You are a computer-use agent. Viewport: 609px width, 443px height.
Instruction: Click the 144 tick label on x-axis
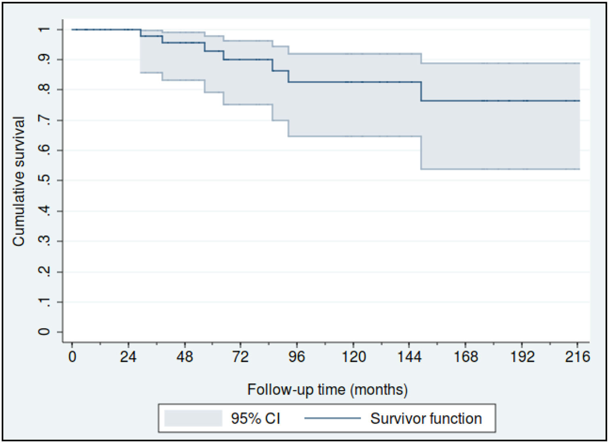tap(409, 357)
